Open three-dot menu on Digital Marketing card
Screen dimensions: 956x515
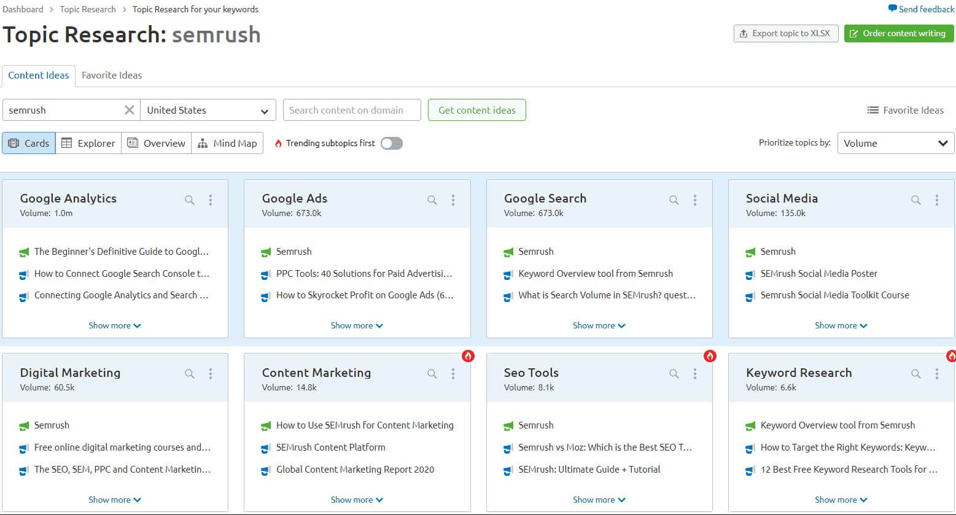[211, 374]
